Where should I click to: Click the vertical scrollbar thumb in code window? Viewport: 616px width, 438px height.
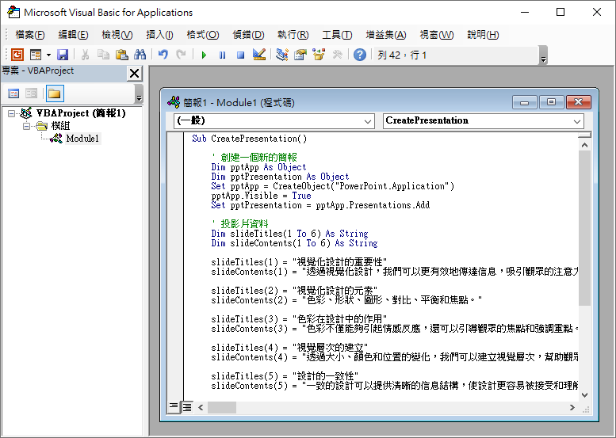click(x=584, y=228)
